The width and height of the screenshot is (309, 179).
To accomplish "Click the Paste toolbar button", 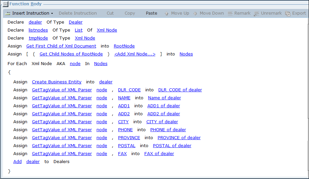I will point(151,13).
